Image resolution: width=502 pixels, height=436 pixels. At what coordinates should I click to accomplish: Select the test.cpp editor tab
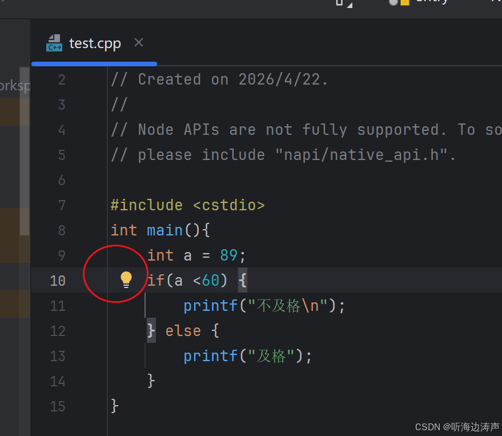pyautogui.click(x=94, y=43)
